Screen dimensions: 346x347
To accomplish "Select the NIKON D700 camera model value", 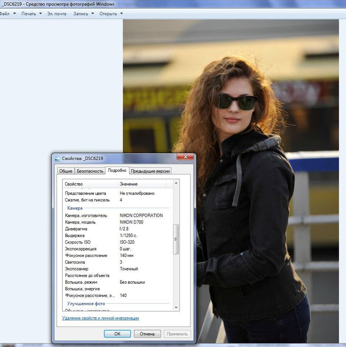I will click(x=131, y=222).
